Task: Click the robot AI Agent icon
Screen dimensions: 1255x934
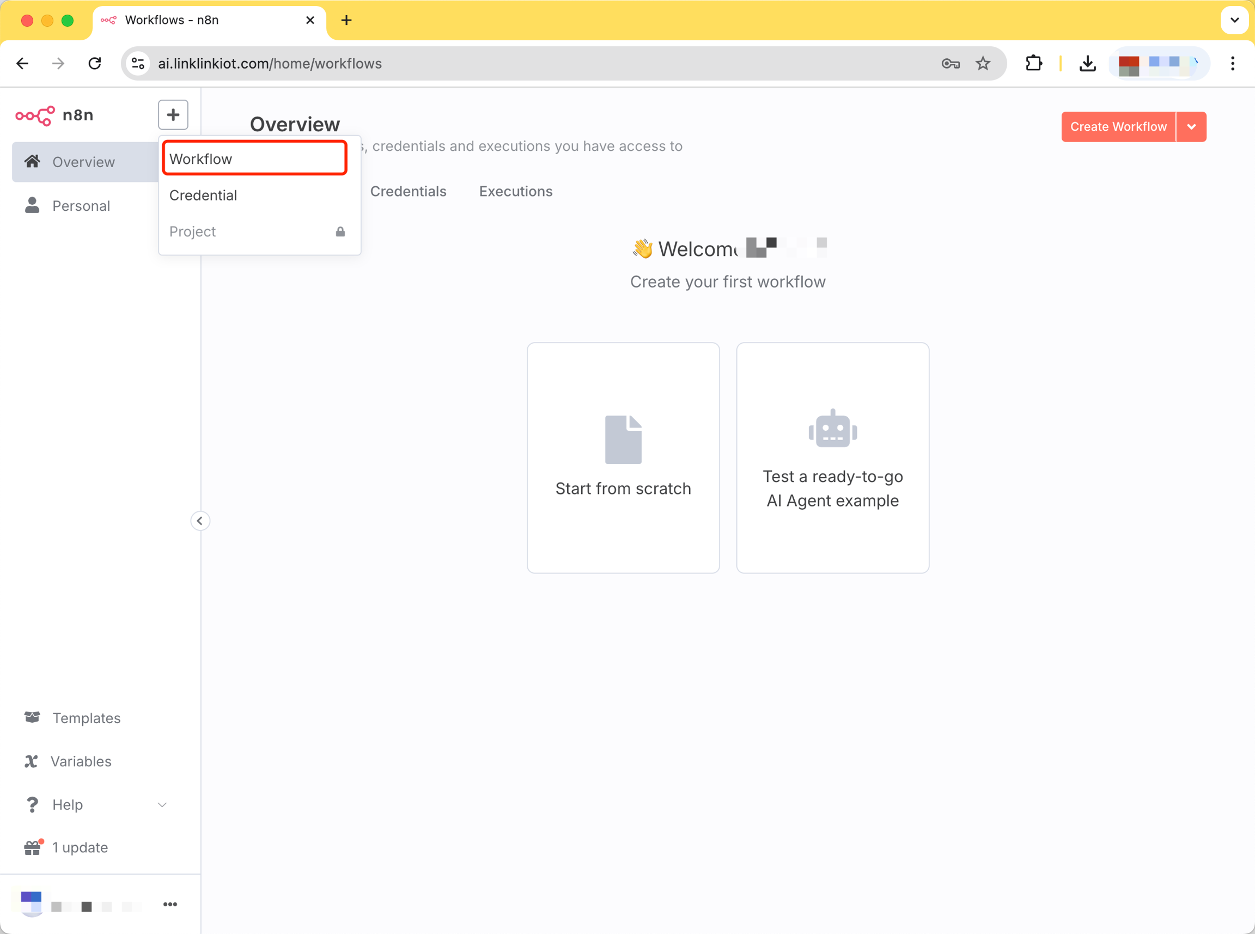Action: 832,429
